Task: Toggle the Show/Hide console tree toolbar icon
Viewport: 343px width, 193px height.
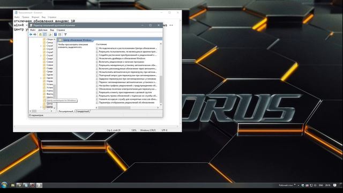Action: tap(45, 34)
